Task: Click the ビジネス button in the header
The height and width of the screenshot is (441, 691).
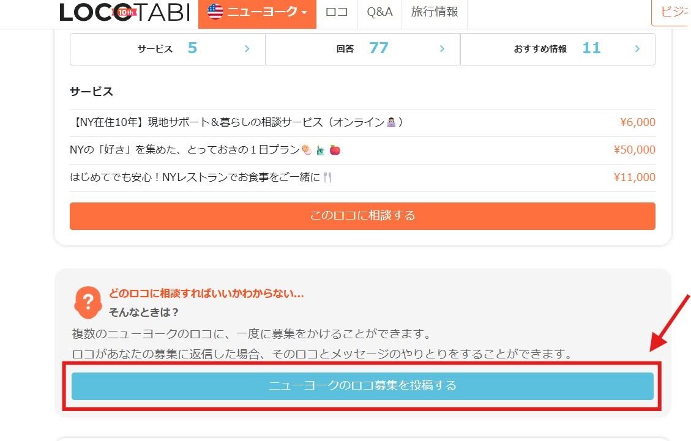Action: coord(671,12)
